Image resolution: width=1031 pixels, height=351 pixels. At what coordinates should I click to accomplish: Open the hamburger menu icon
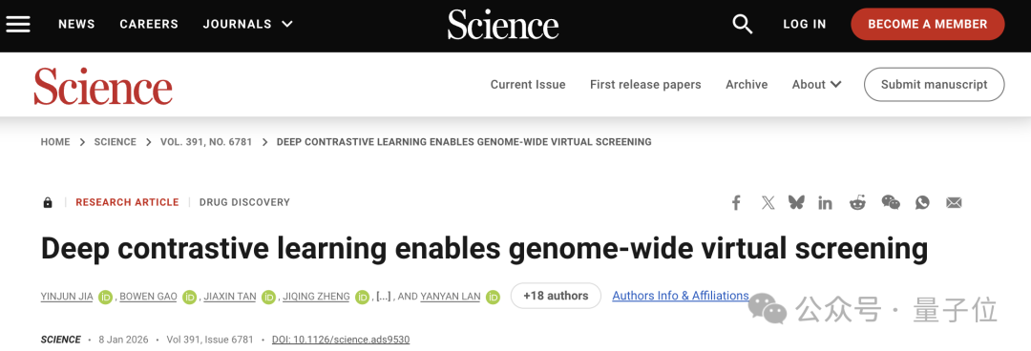click(18, 24)
